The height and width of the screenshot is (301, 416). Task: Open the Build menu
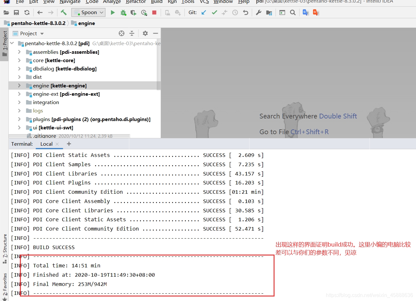pyautogui.click(x=157, y=2)
